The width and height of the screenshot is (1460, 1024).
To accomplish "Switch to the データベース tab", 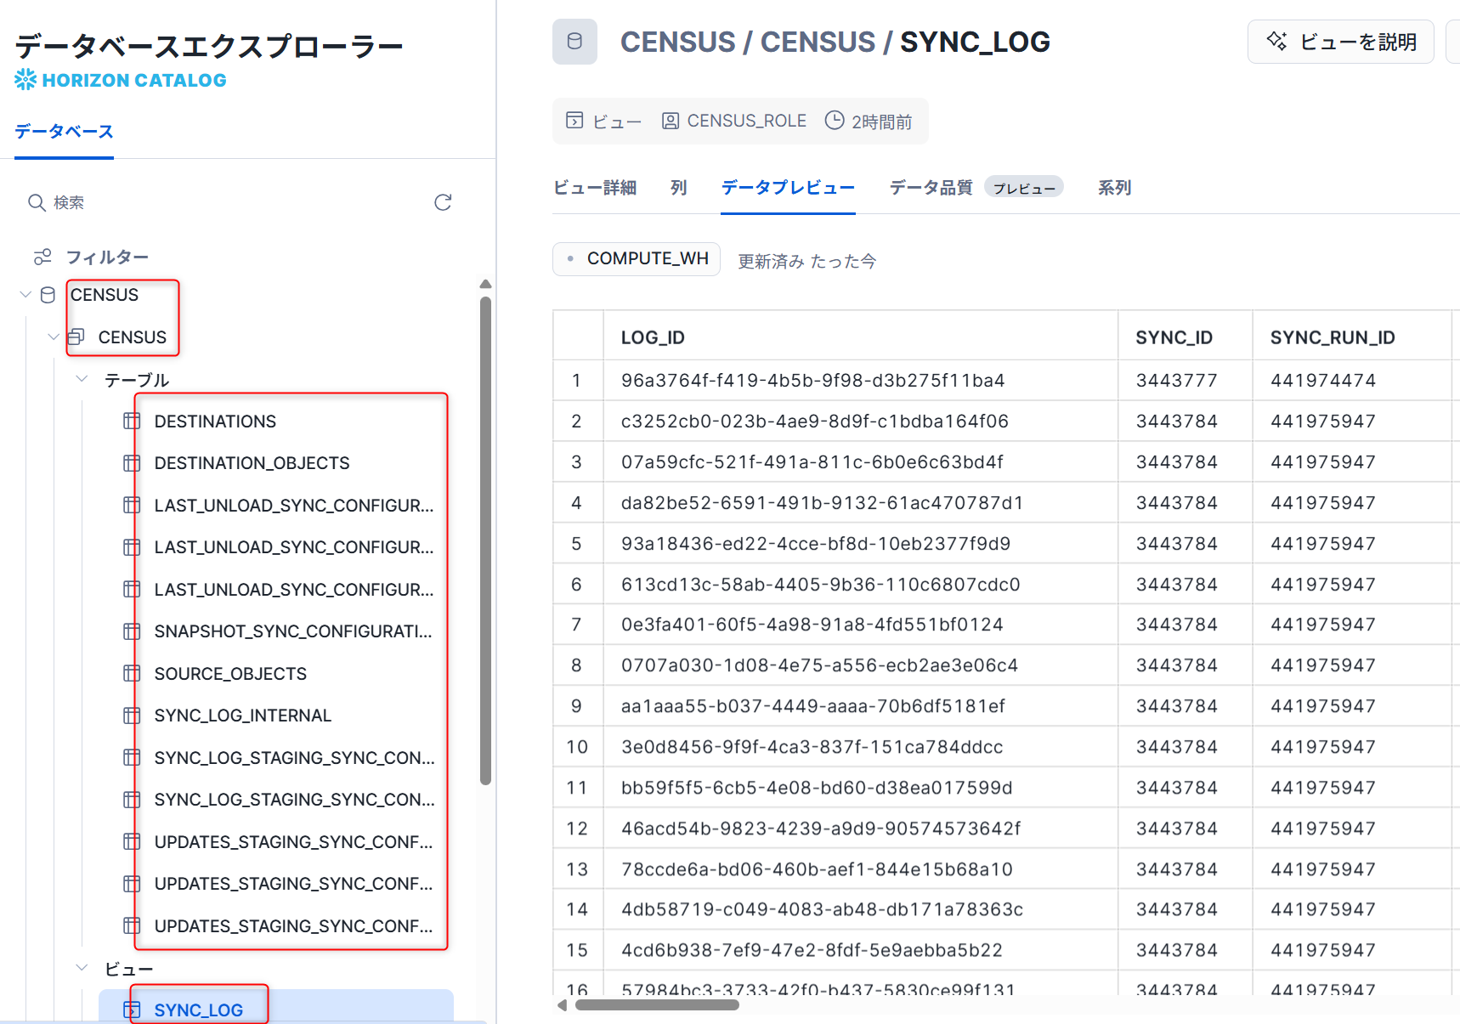I will [64, 132].
